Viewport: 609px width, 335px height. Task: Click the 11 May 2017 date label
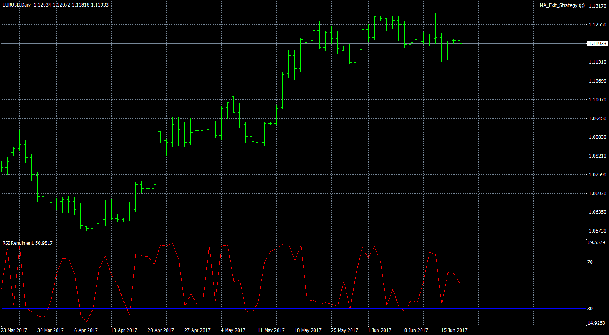[271, 330]
